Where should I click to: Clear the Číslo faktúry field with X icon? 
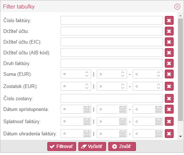coord(169,20)
